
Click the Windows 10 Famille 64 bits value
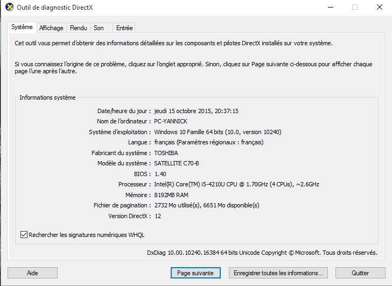click(x=218, y=132)
